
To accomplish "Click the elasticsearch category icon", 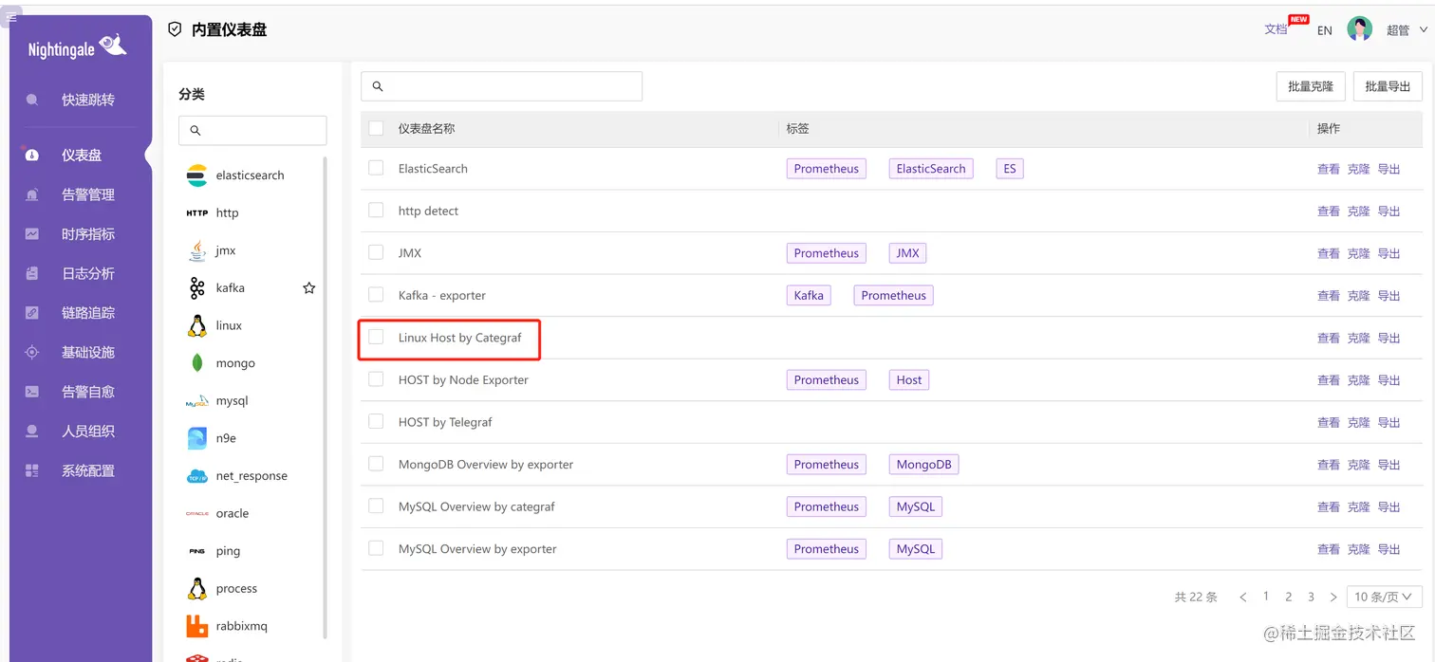I will point(196,175).
